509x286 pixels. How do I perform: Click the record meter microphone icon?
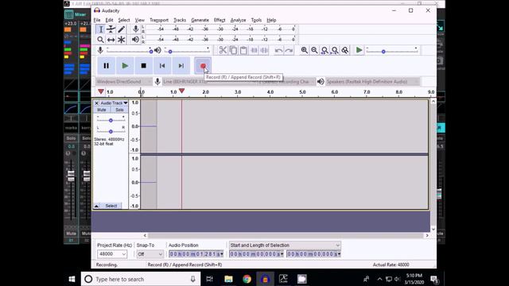[x=136, y=29]
